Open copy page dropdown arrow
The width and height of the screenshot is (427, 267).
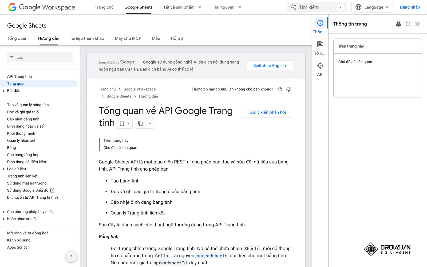pyautogui.click(x=150, y=123)
